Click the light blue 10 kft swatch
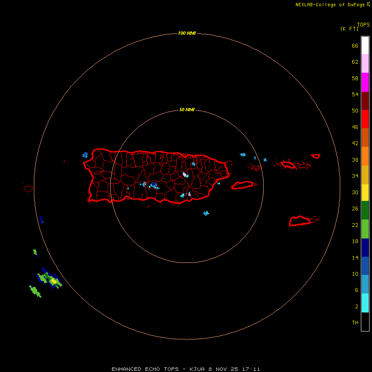Screen dimensions: 372x372 click(365, 284)
